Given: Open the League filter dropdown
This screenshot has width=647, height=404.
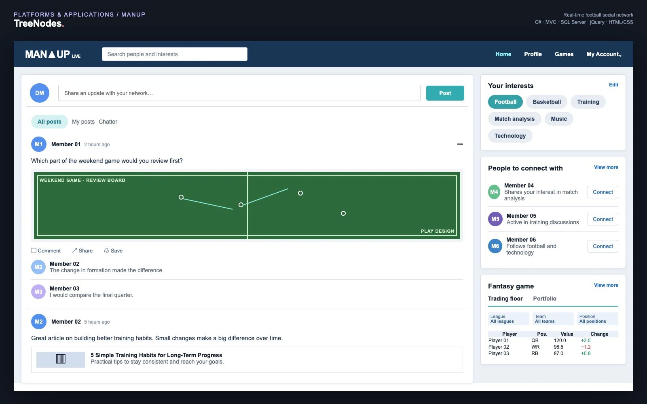Looking at the screenshot, I should click(509, 319).
